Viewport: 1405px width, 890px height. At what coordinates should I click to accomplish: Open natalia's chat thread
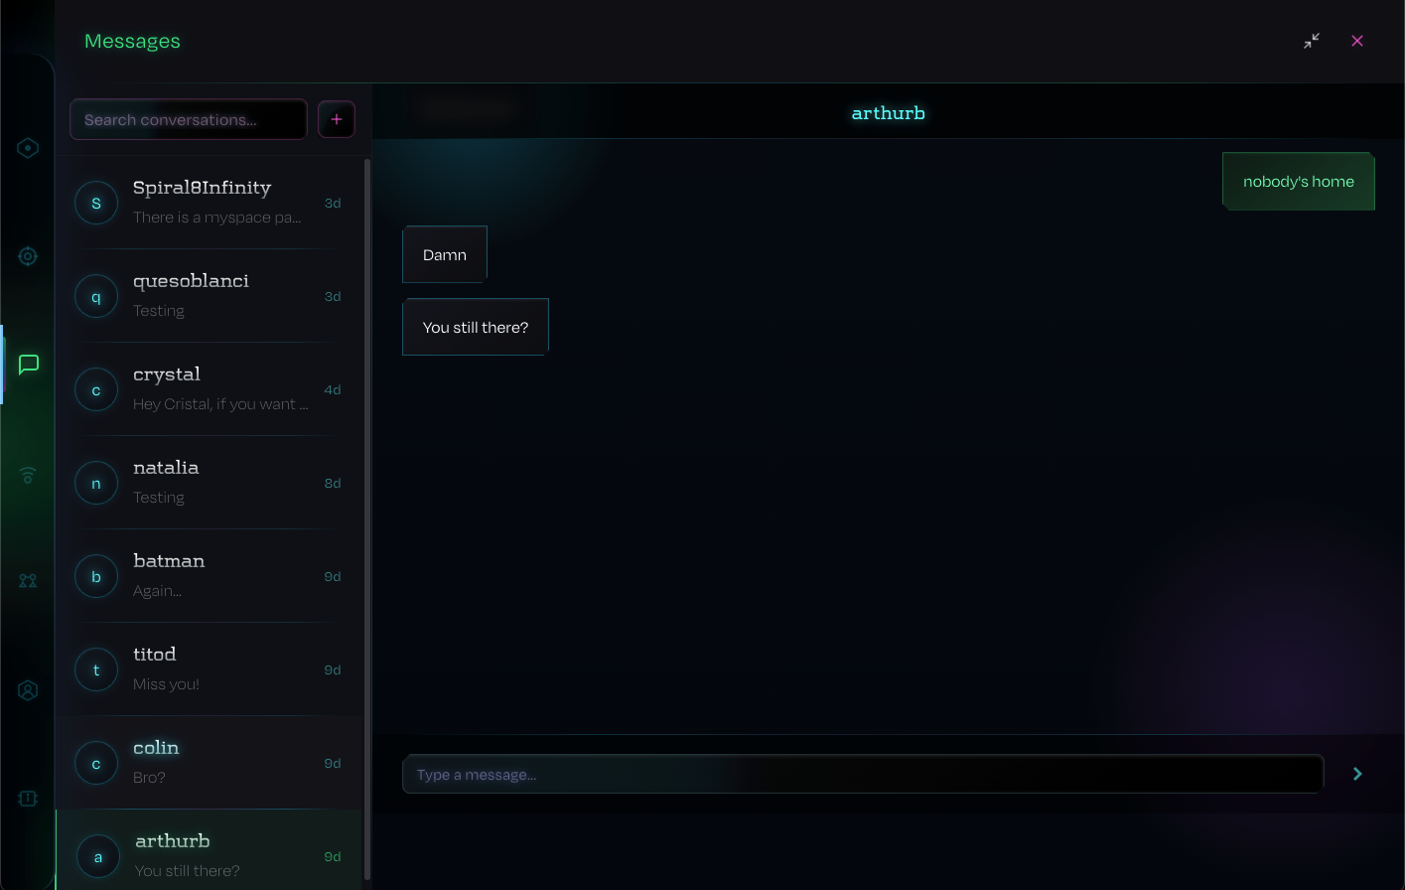(x=211, y=483)
